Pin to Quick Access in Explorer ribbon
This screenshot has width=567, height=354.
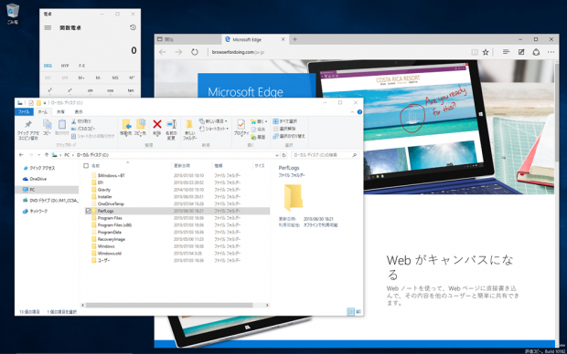[27, 130]
